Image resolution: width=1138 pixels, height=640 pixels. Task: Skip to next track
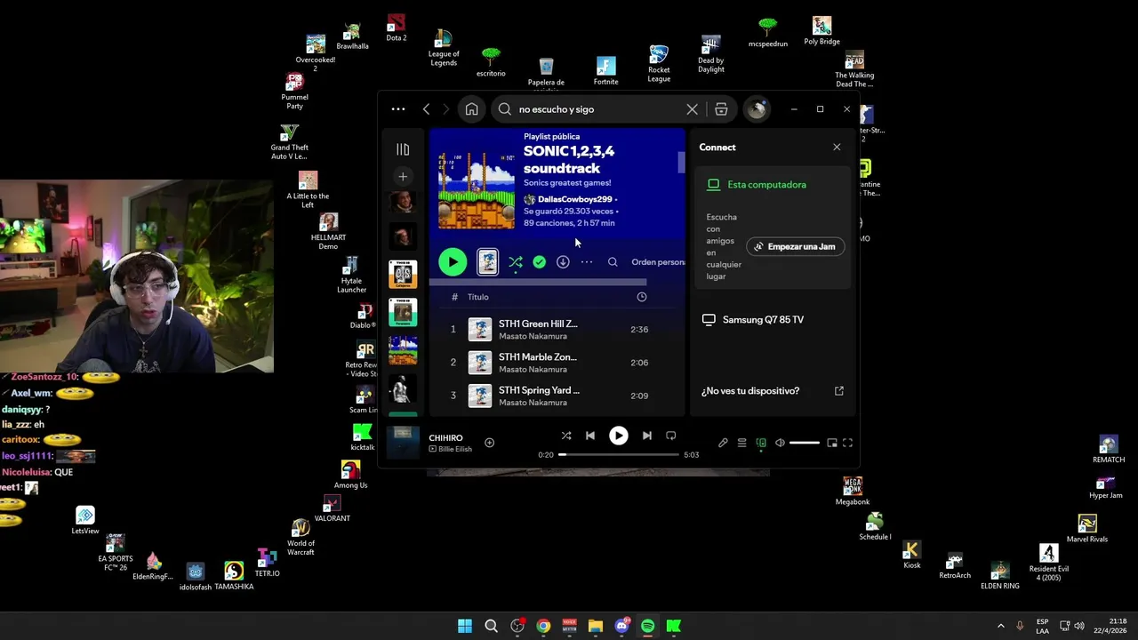(647, 436)
